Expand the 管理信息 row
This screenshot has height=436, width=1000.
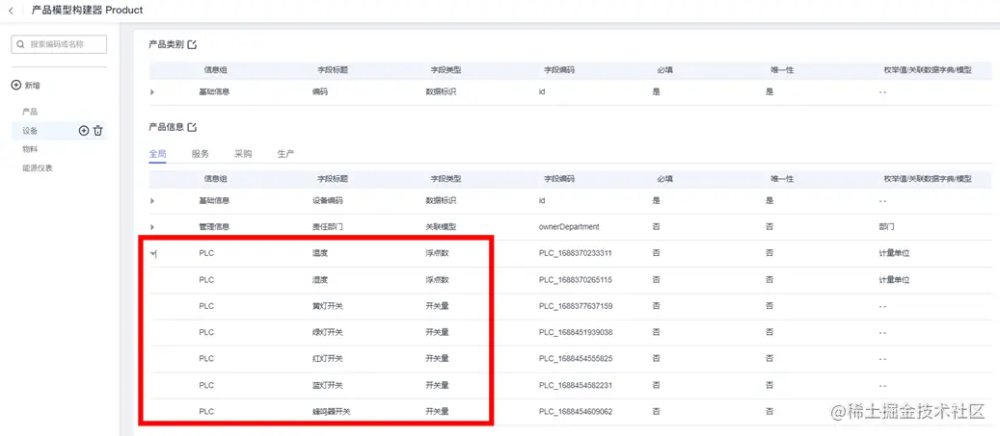(x=152, y=226)
